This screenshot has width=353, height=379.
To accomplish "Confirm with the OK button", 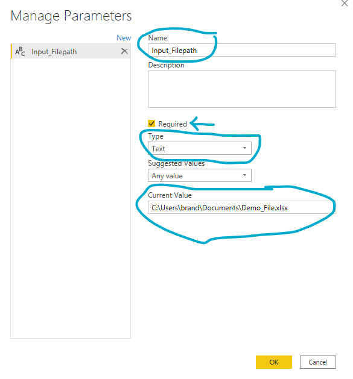I will tap(274, 362).
